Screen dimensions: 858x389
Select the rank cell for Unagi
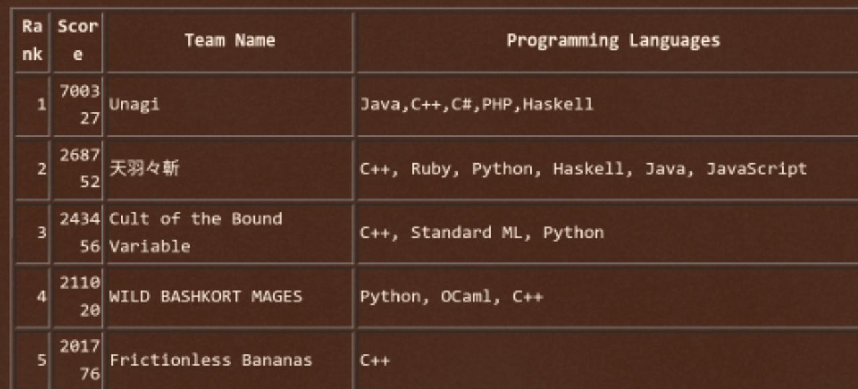[32, 106]
